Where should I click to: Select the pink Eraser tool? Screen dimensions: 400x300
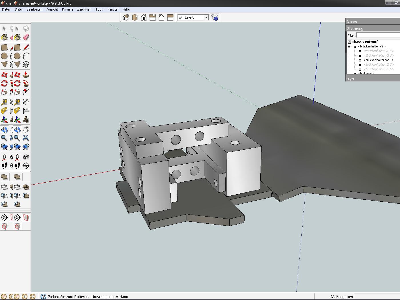26,37
